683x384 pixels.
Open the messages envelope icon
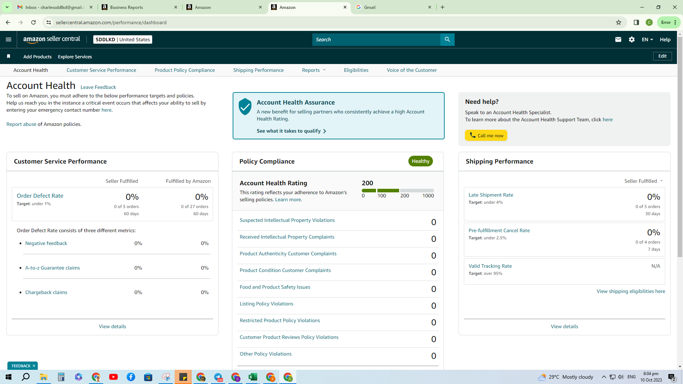click(618, 39)
